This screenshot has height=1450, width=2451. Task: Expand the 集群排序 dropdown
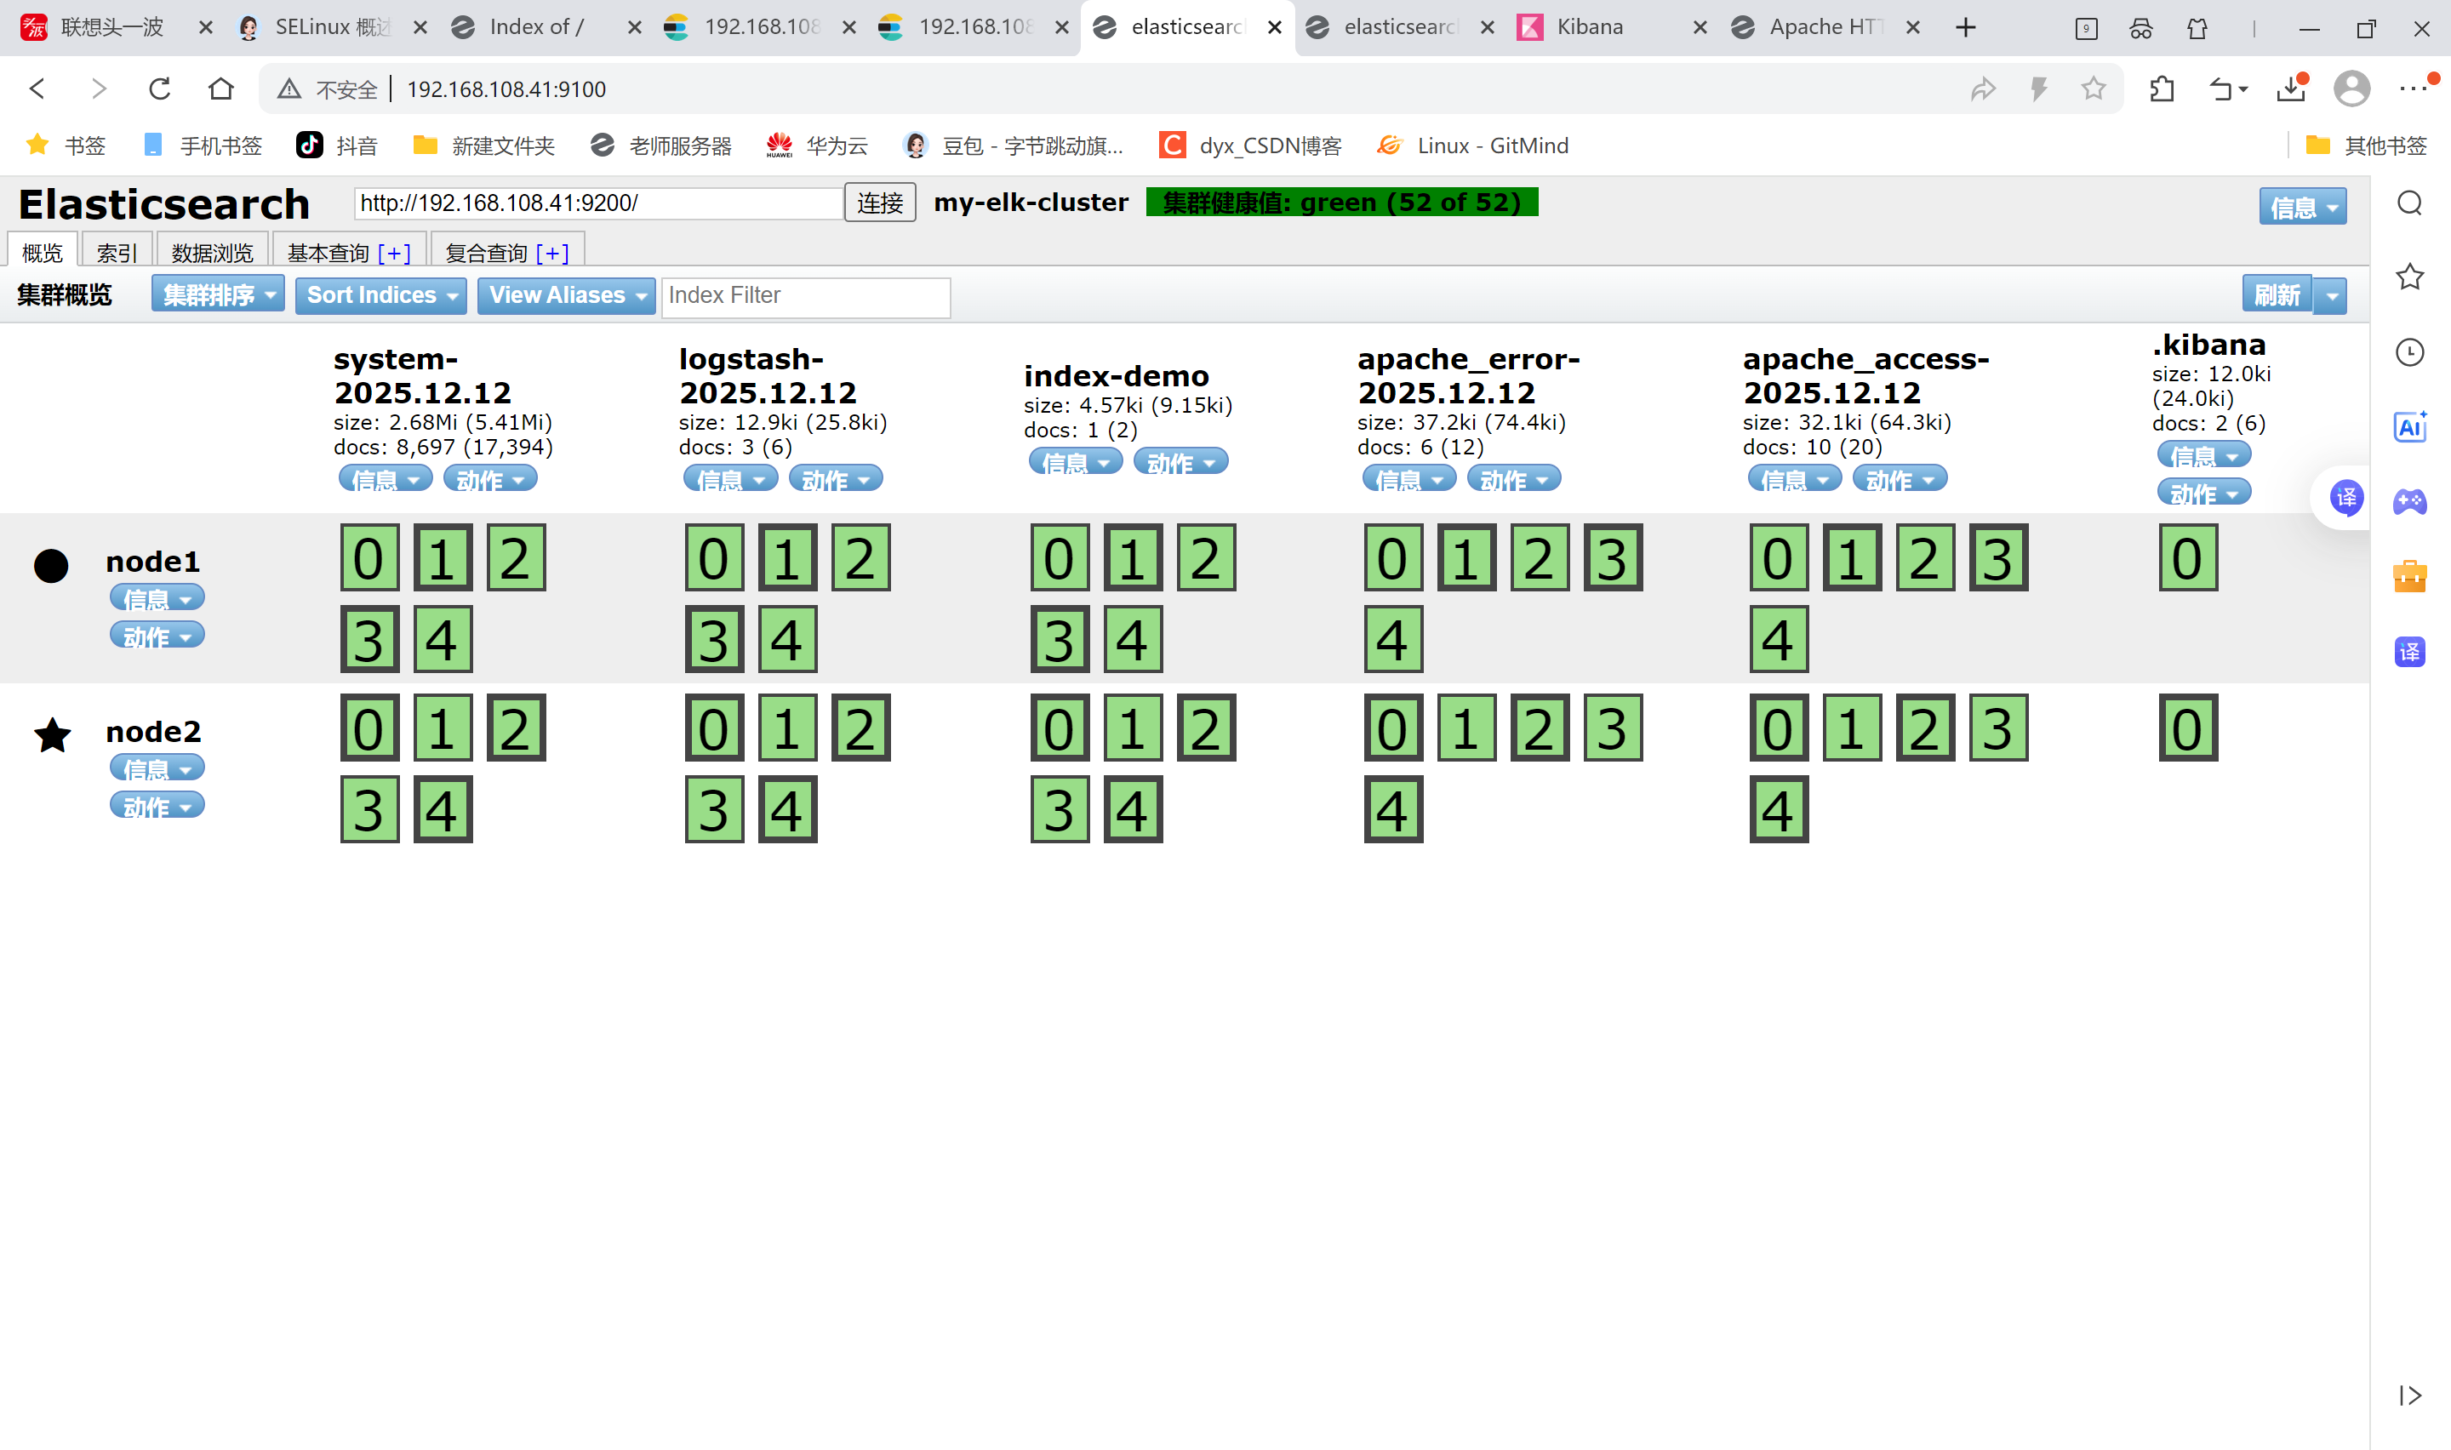pos(218,295)
